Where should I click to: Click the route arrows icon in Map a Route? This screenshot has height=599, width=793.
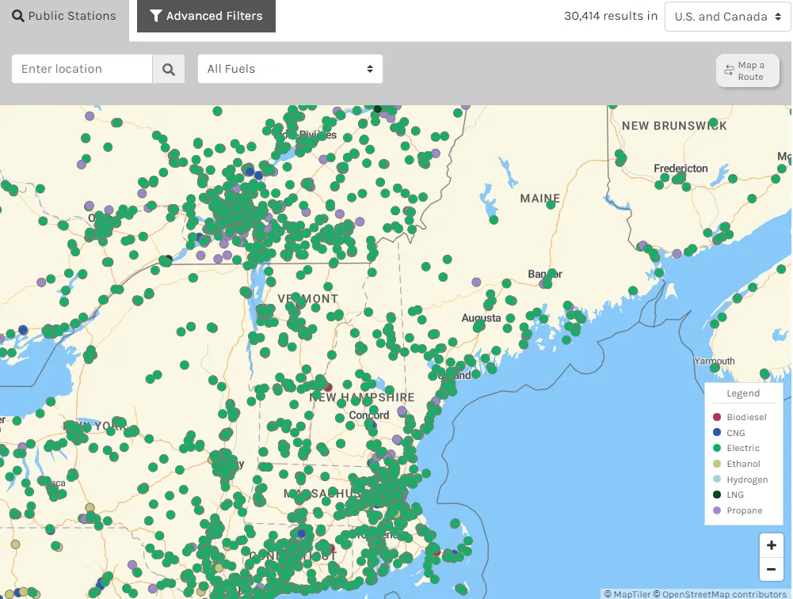729,70
